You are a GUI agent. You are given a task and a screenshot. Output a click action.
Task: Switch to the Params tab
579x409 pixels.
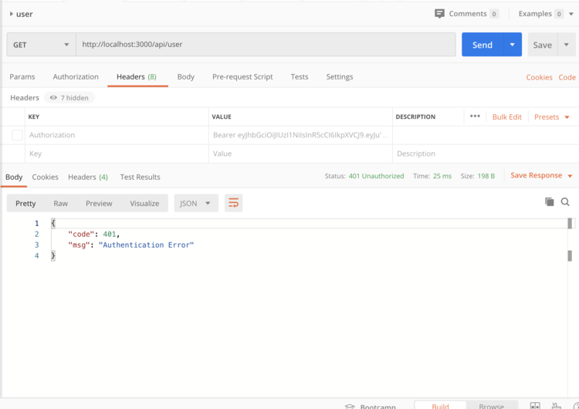(x=22, y=76)
